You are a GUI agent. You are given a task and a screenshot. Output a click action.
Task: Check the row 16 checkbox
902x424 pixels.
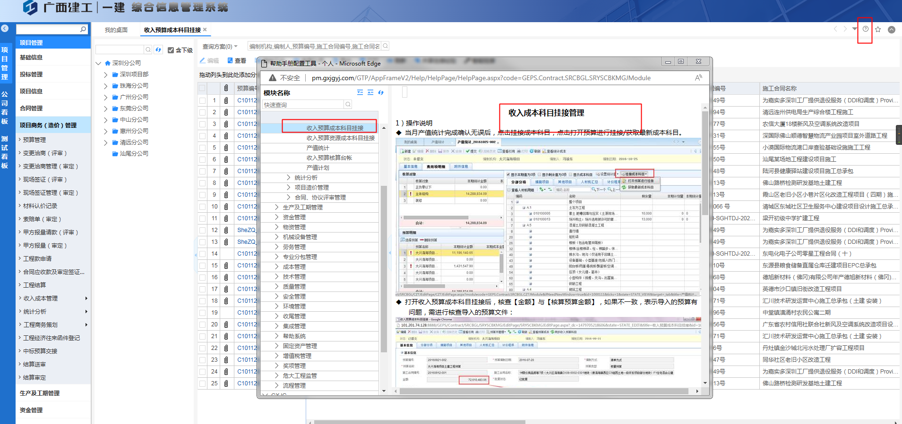point(202,277)
